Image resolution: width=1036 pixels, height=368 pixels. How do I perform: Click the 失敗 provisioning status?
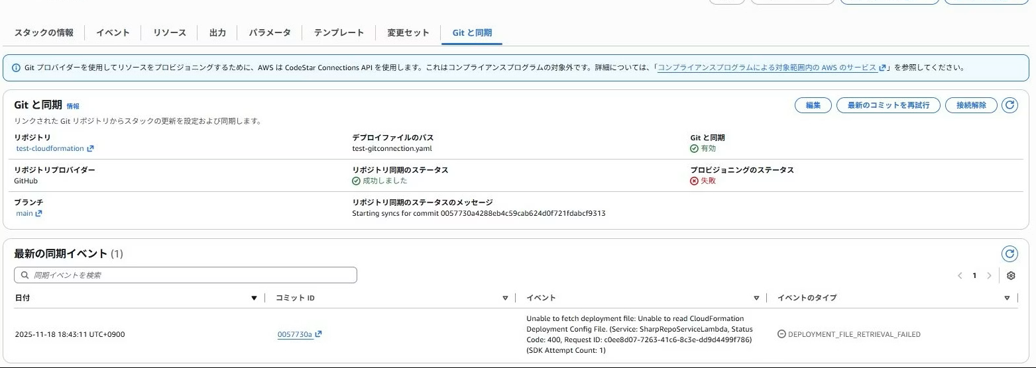click(703, 181)
